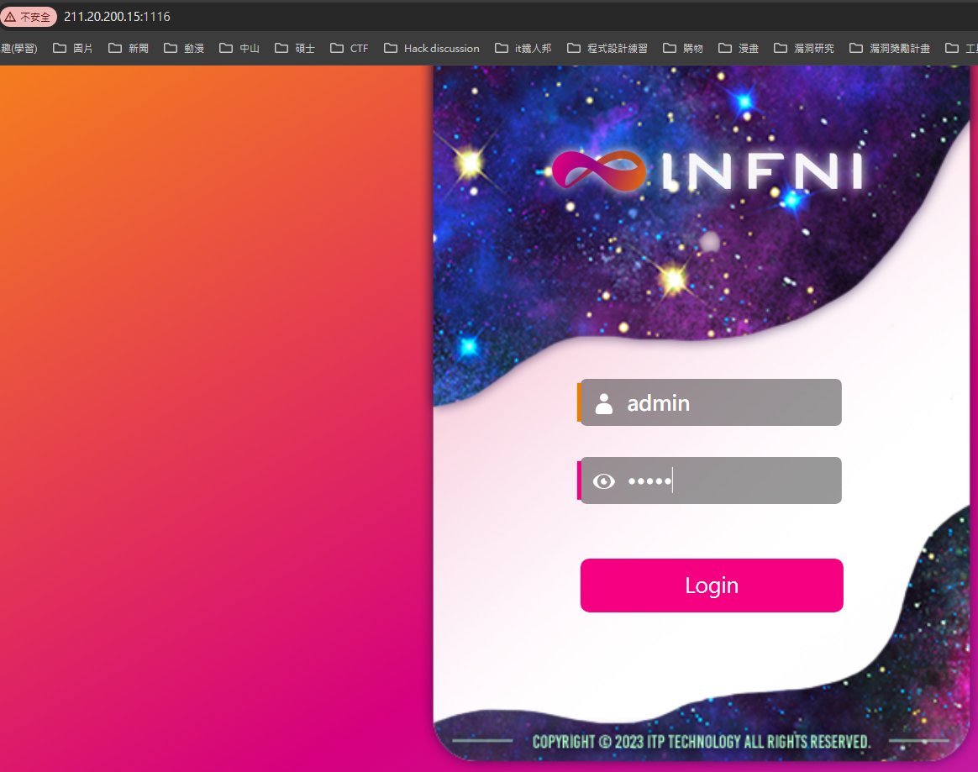The height and width of the screenshot is (772, 978).
Task: Open the CTF bookmarks folder
Action: [350, 48]
